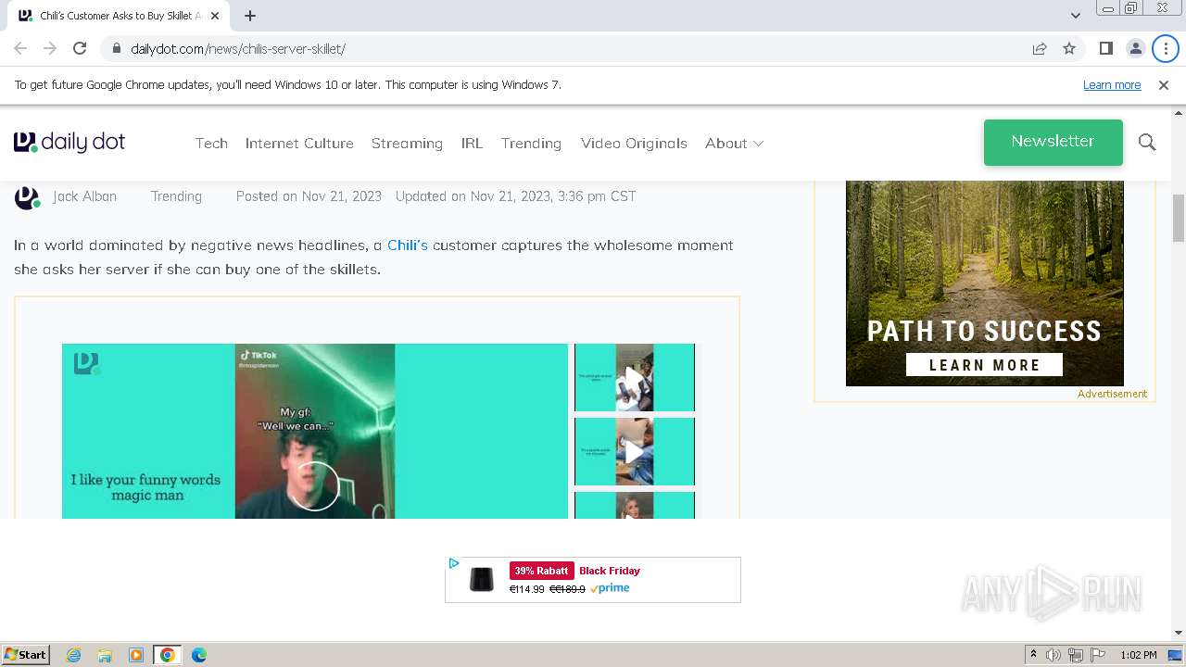
Task: Open the Learn more link about Chrome updates
Action: (1112, 84)
